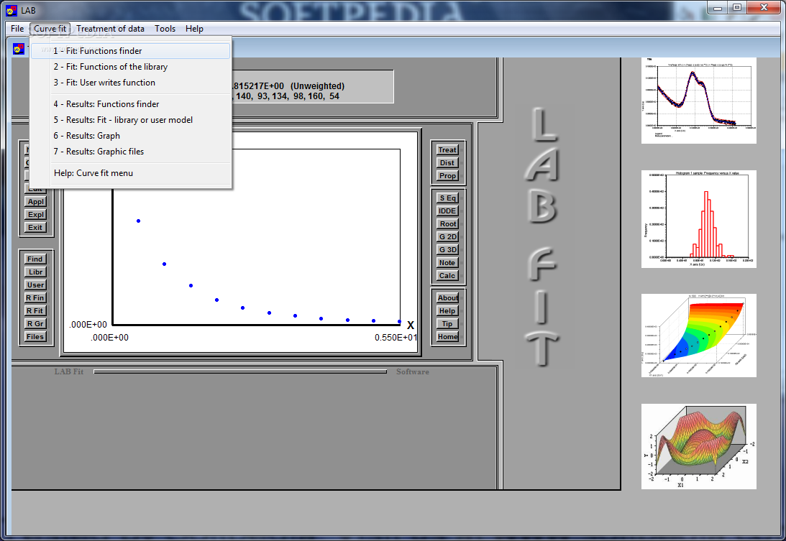
Task: Click the Note button
Action: 447,263
